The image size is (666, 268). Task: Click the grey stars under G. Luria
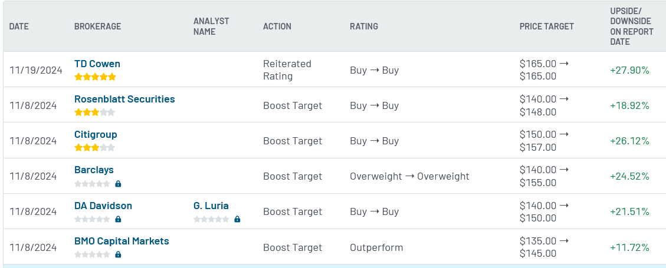211,219
